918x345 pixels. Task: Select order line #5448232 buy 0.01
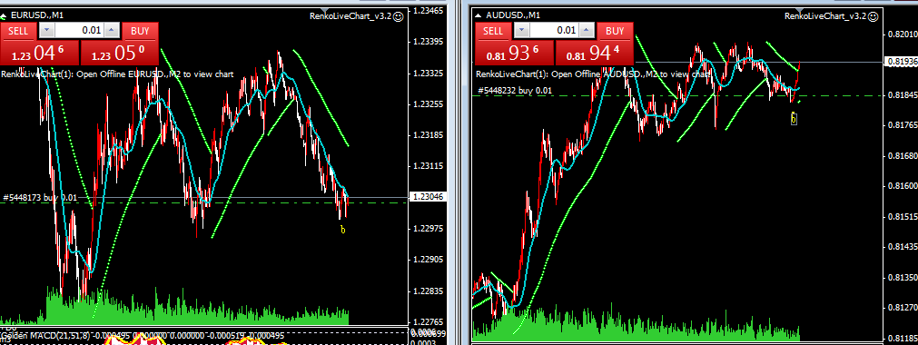click(515, 91)
